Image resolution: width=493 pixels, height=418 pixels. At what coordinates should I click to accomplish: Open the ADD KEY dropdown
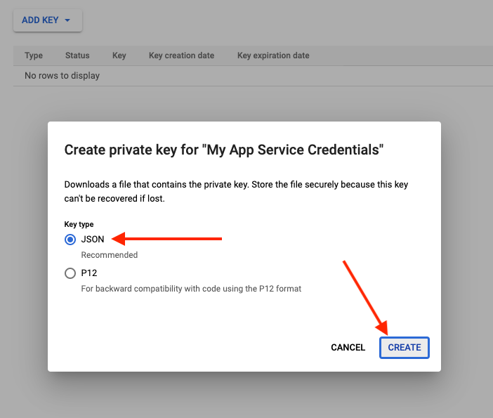pyautogui.click(x=48, y=20)
